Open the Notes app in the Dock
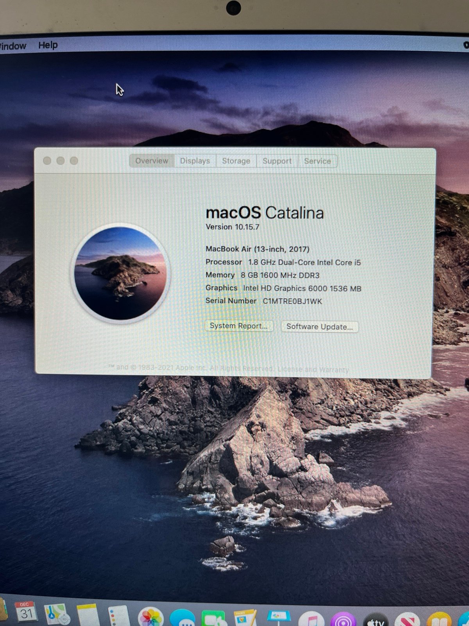 [88, 615]
